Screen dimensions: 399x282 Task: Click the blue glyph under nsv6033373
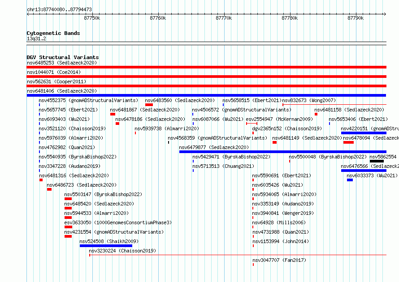[x=350, y=180]
